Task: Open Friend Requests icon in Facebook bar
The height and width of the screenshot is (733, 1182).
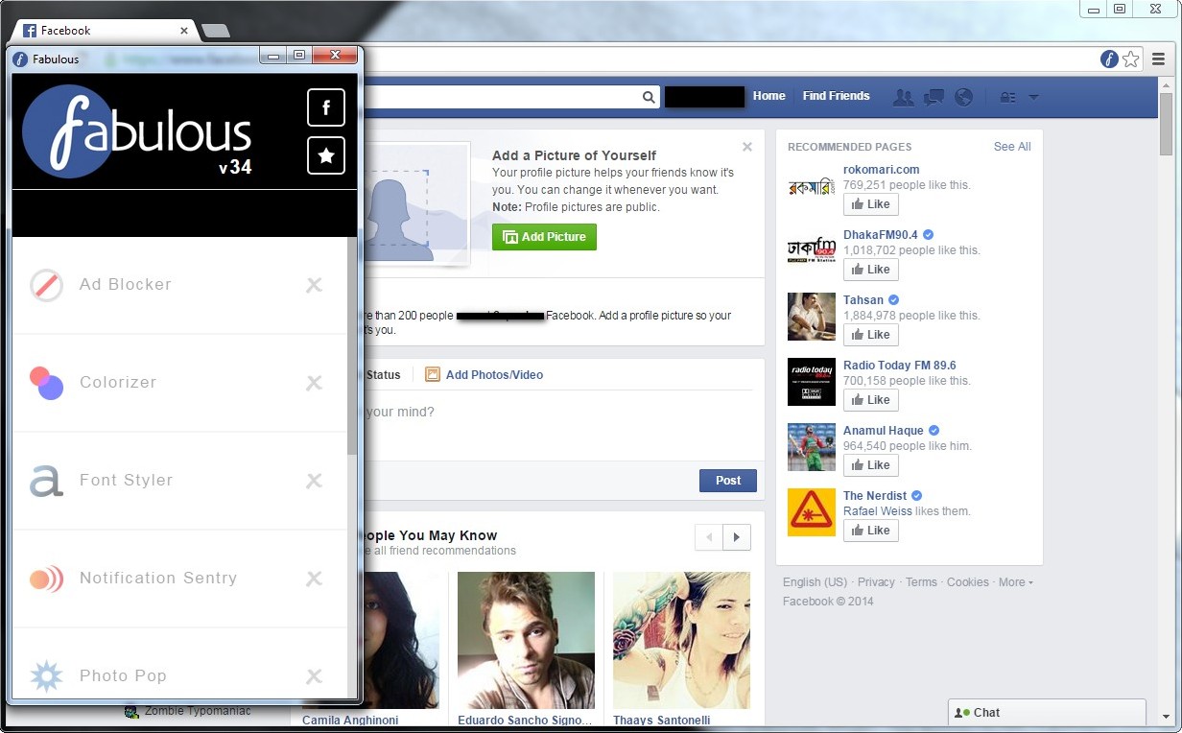Action: [x=903, y=97]
